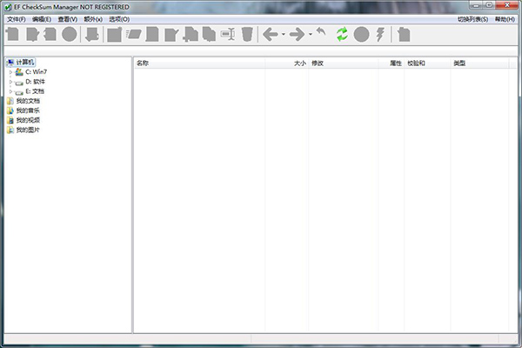Sort by the 修改 column header

344,64
